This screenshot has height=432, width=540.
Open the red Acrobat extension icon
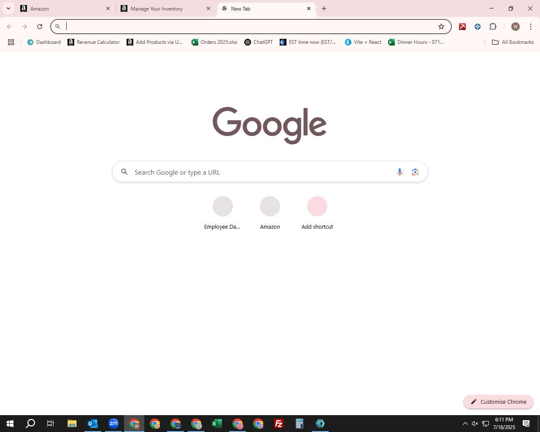[x=462, y=27]
